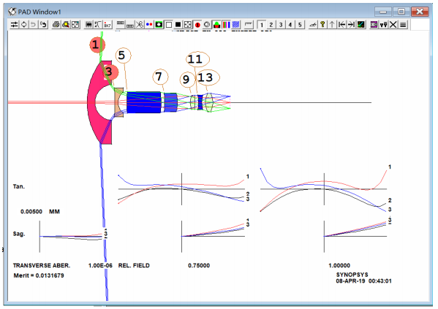Click the printer icon in the toolbar
438x309 pixels.
[x=56, y=25]
